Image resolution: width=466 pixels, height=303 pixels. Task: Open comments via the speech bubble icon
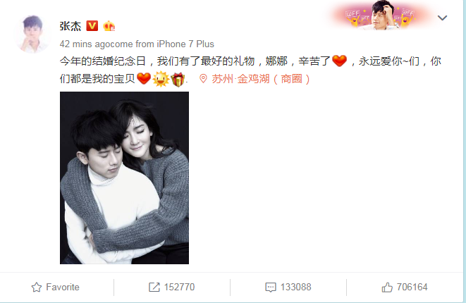pyautogui.click(x=271, y=287)
